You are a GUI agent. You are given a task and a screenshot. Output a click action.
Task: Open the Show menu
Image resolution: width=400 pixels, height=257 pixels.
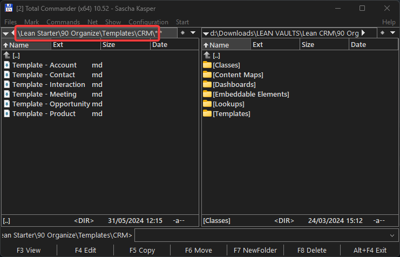[x=113, y=22]
